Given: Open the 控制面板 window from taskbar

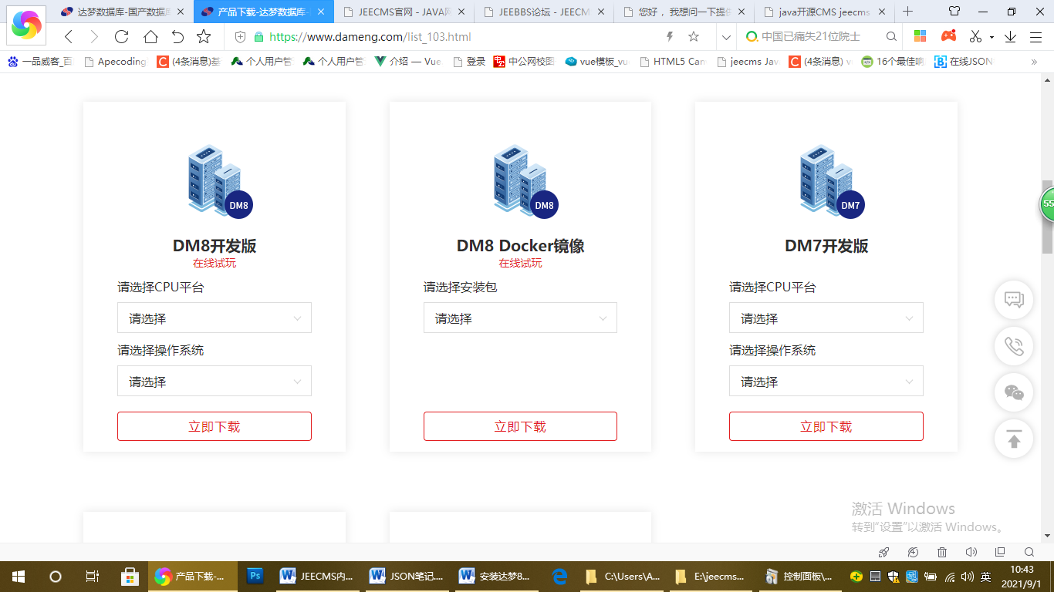Looking at the screenshot, I should tap(801, 576).
